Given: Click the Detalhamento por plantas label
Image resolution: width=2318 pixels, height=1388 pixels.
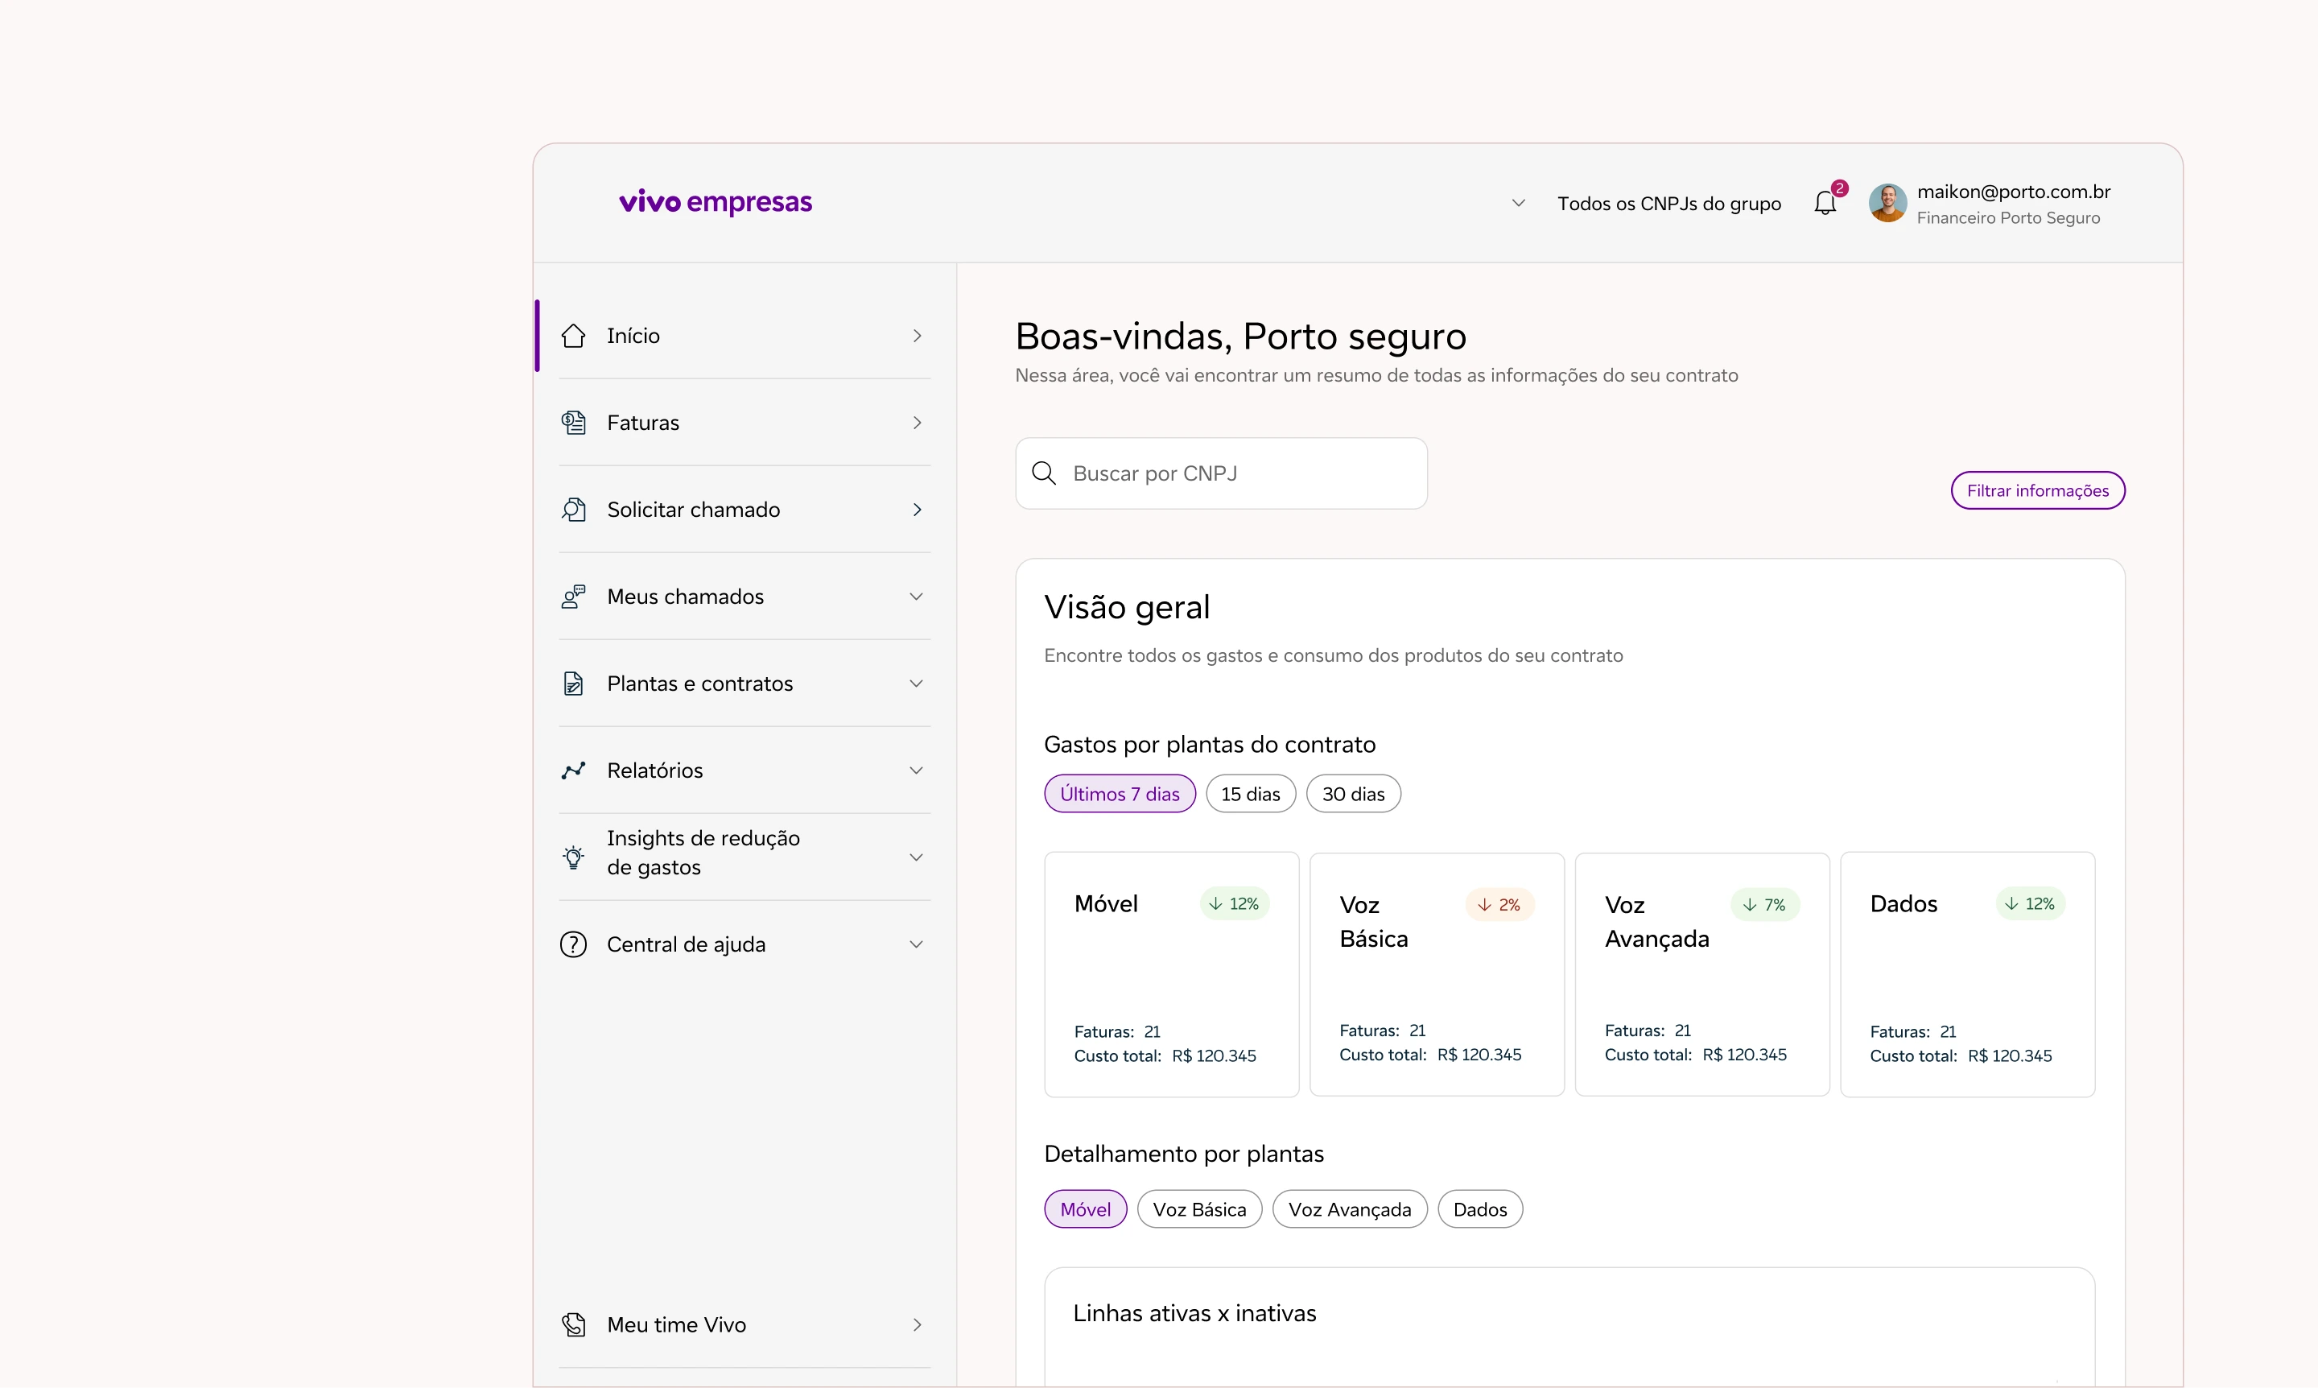Looking at the screenshot, I should pyautogui.click(x=1184, y=1155).
